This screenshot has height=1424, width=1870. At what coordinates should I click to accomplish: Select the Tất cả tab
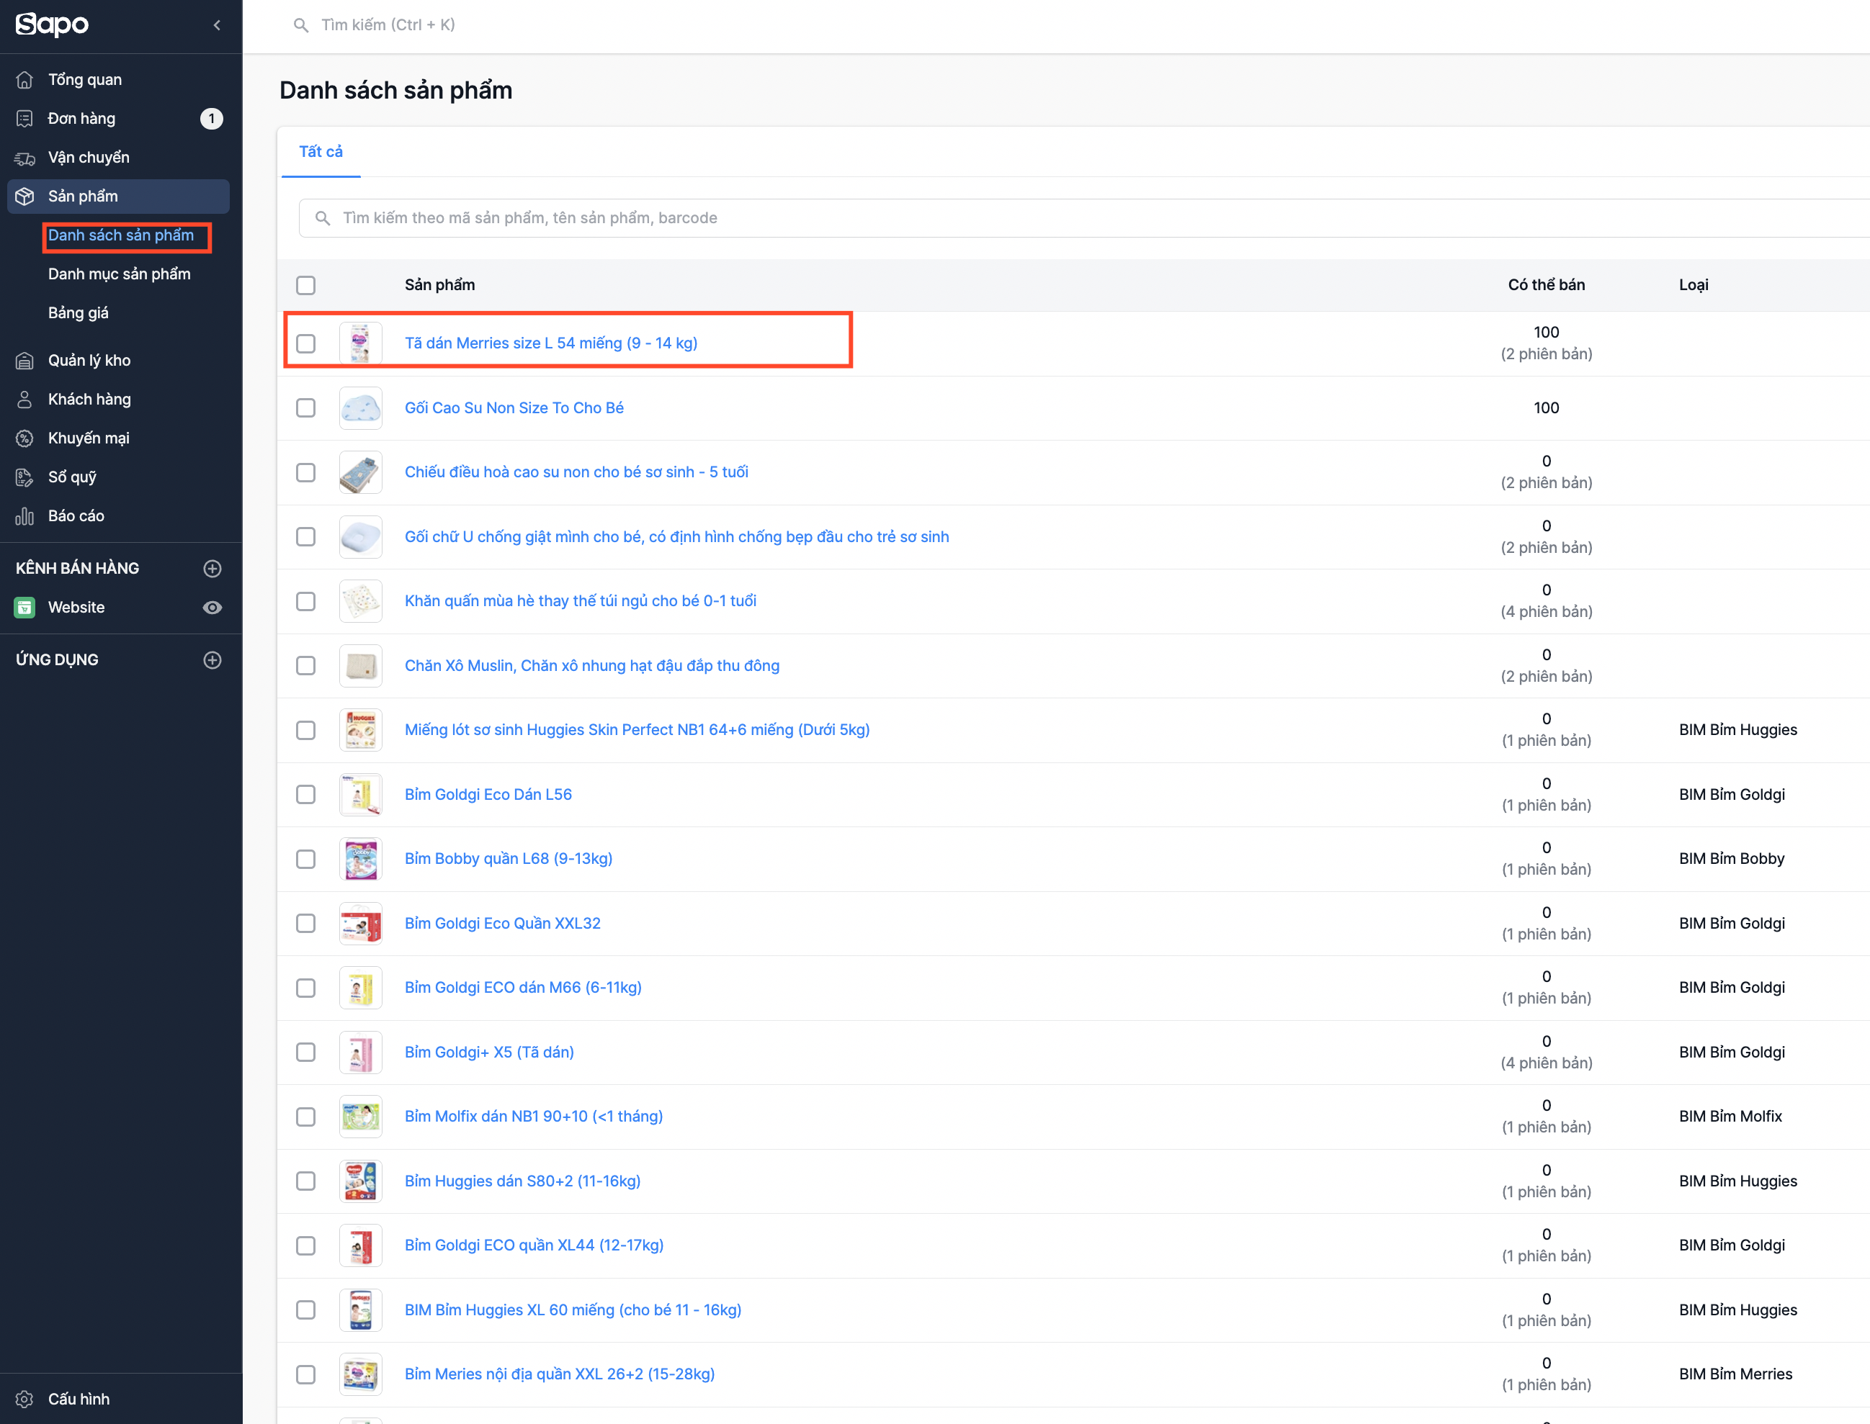click(x=321, y=152)
